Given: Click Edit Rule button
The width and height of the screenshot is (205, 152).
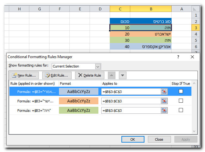Looking at the screenshot, I should pos(57,75).
